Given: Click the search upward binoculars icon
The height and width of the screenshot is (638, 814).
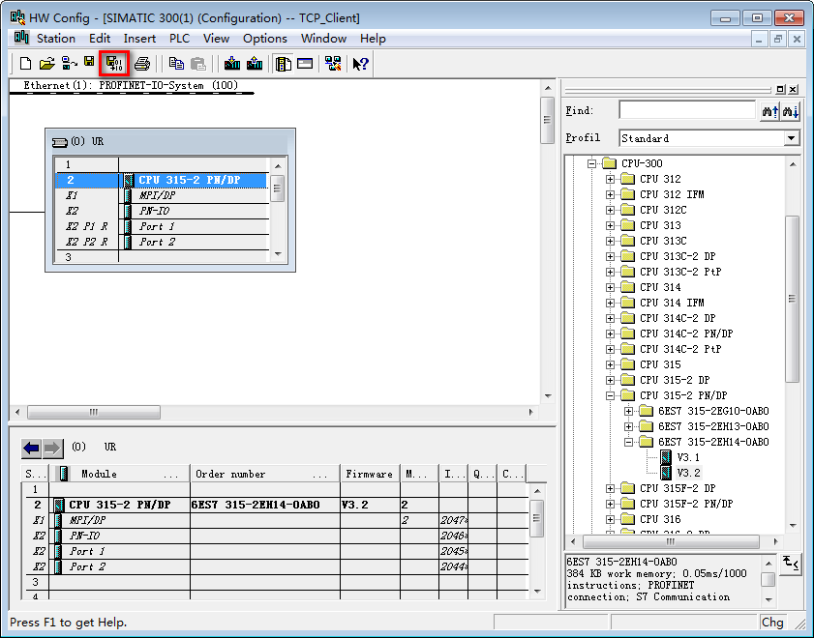Looking at the screenshot, I should [770, 111].
